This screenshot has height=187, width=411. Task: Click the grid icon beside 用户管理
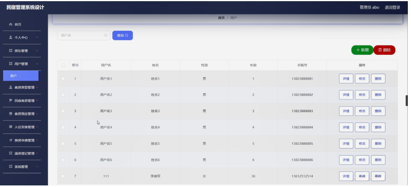[11, 64]
